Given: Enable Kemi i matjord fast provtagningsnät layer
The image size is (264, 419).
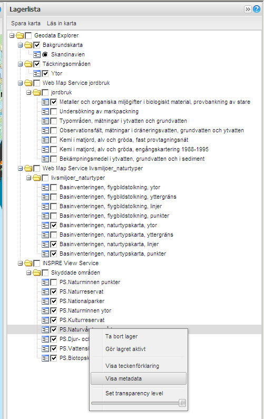Looking at the screenshot, I should [x=54, y=140].
